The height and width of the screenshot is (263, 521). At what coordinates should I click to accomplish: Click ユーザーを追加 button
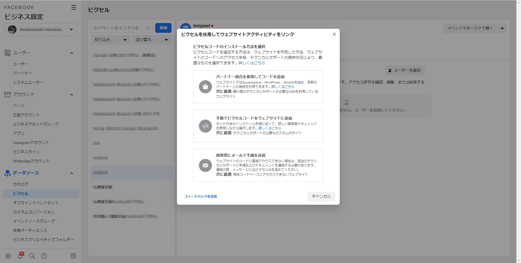(x=405, y=70)
